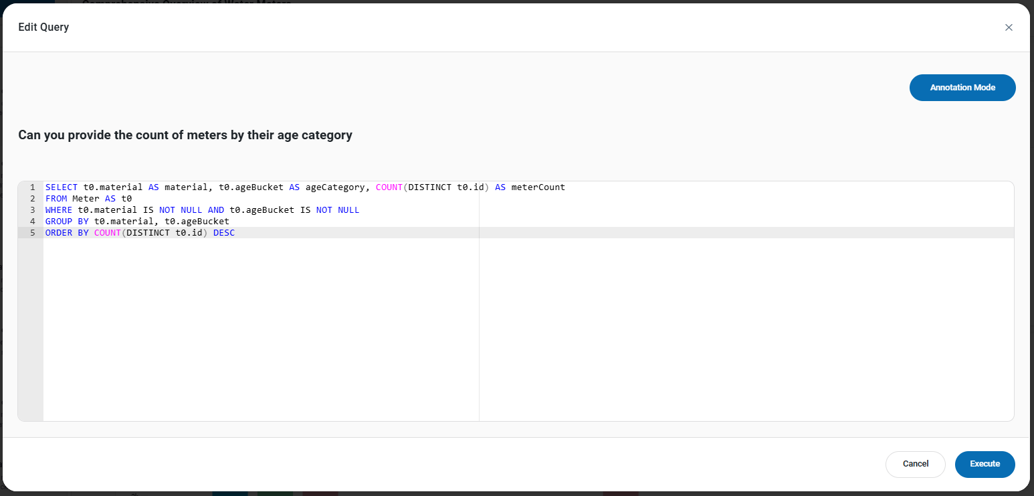Click Cancel to dismiss the Edit Query dialog

915,464
